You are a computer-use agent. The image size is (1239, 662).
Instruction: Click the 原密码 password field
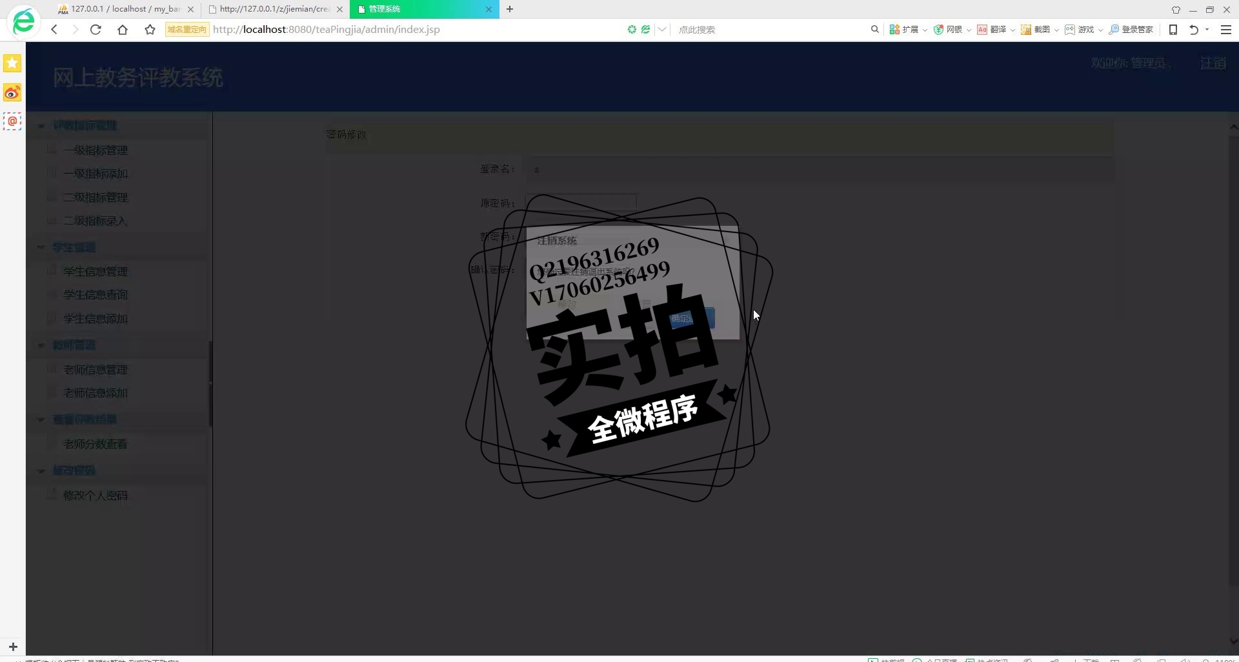(581, 203)
